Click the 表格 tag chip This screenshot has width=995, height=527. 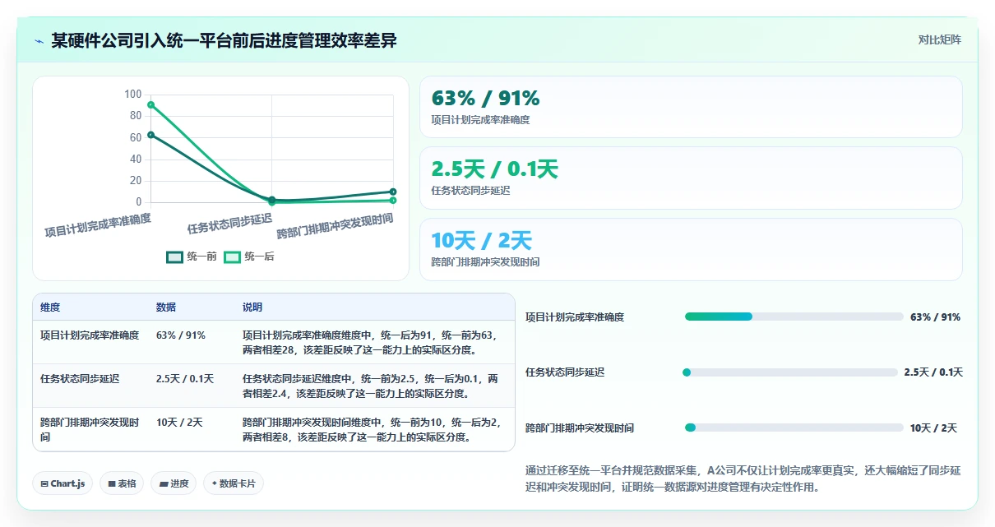[122, 483]
